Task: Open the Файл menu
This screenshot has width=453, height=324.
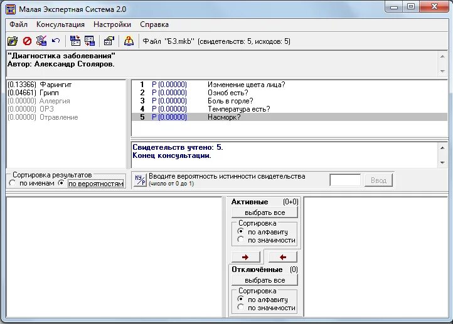Action: pos(18,24)
